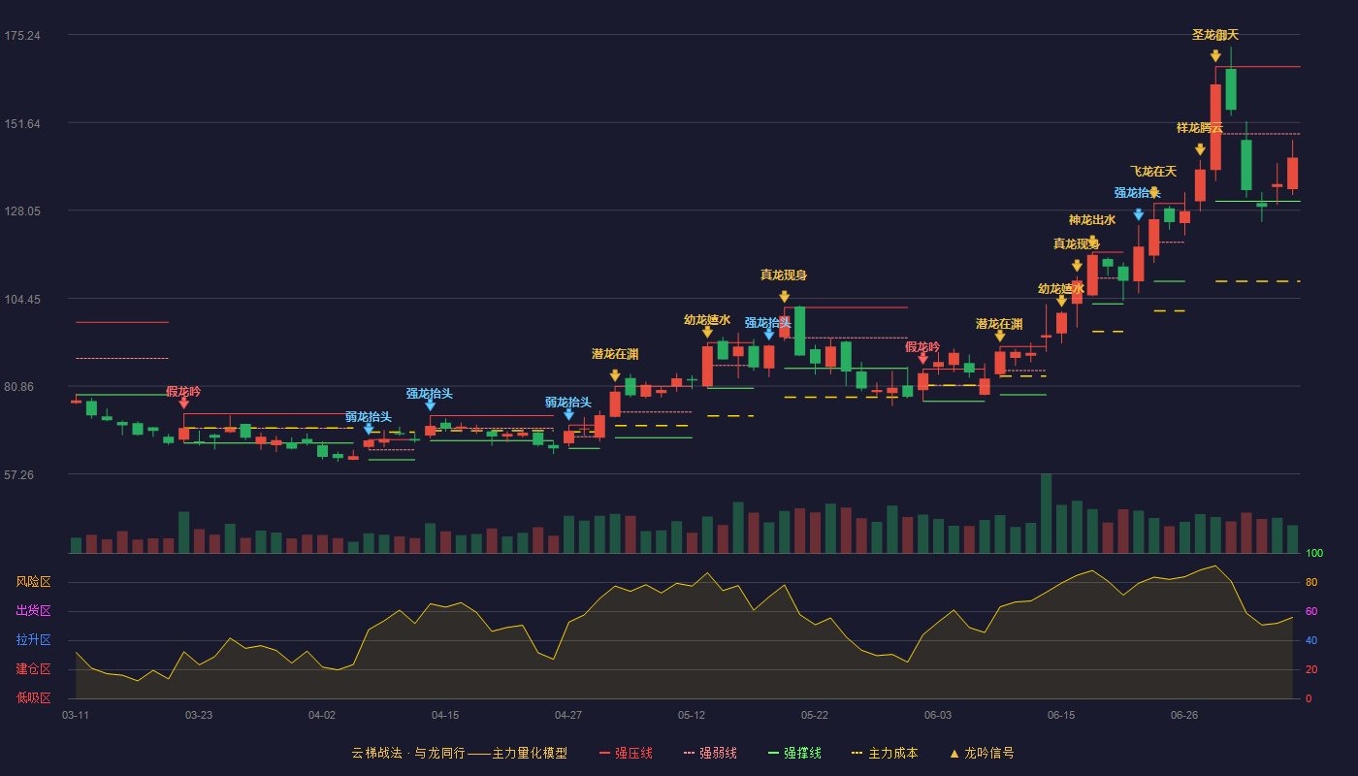This screenshot has width=1358, height=776.
Task: Click the 04-27 date label
Action: pyautogui.click(x=568, y=715)
